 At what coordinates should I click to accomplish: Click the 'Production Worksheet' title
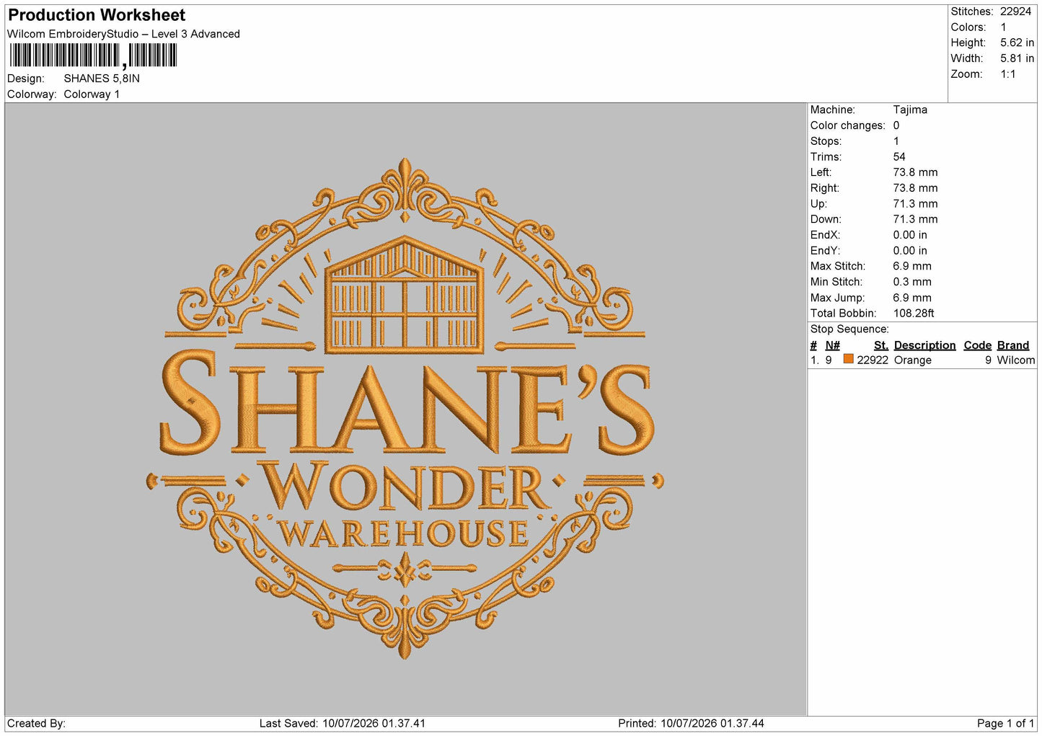[x=97, y=15]
